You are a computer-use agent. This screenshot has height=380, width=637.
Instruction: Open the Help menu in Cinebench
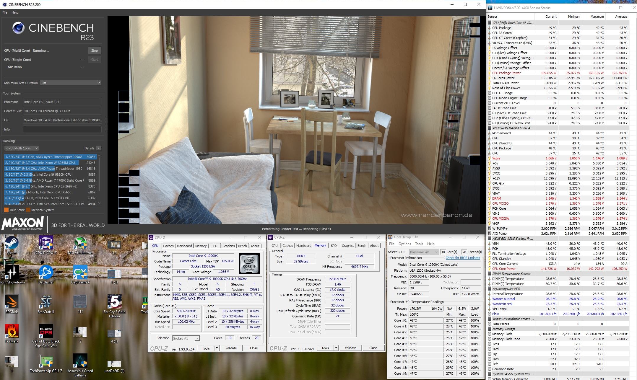pos(15,12)
